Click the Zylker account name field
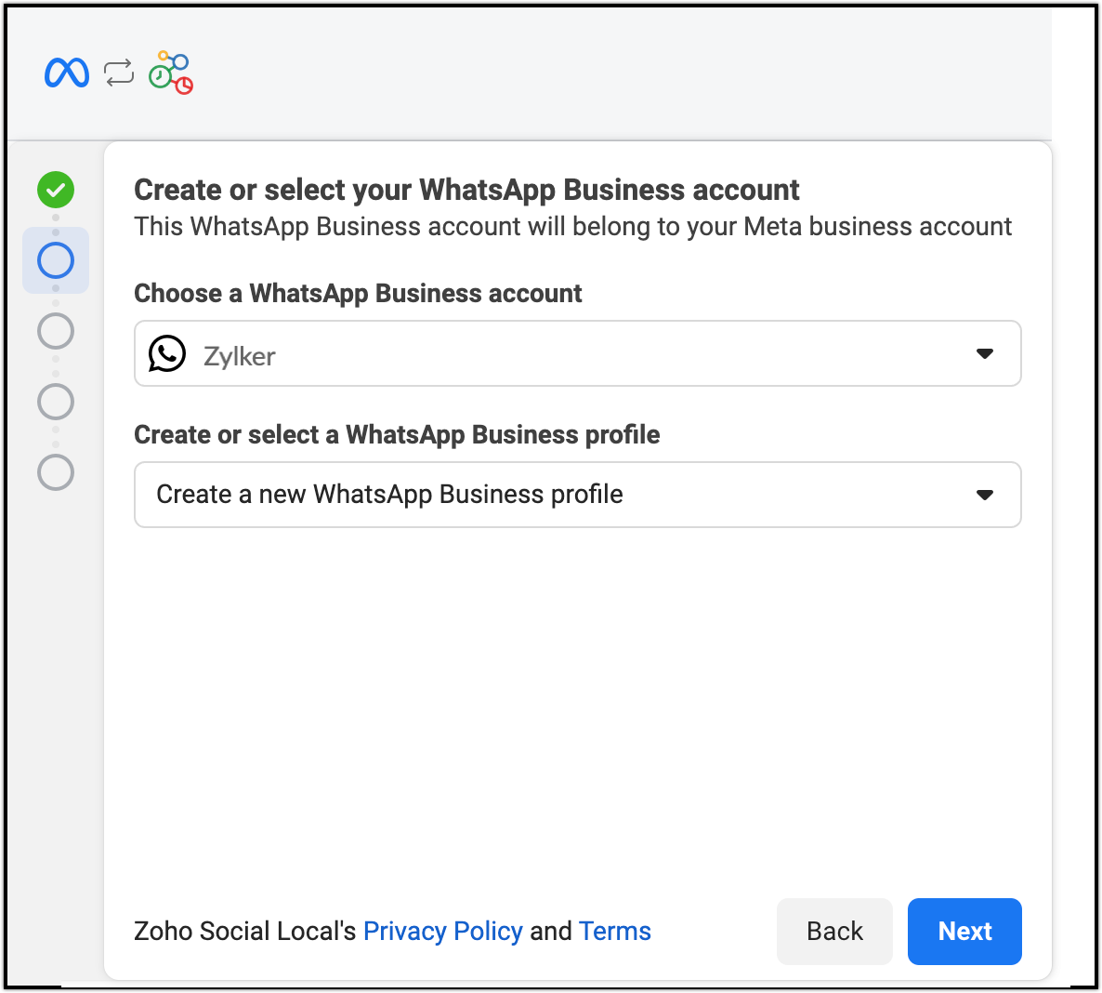The width and height of the screenshot is (1102, 993). click(240, 356)
